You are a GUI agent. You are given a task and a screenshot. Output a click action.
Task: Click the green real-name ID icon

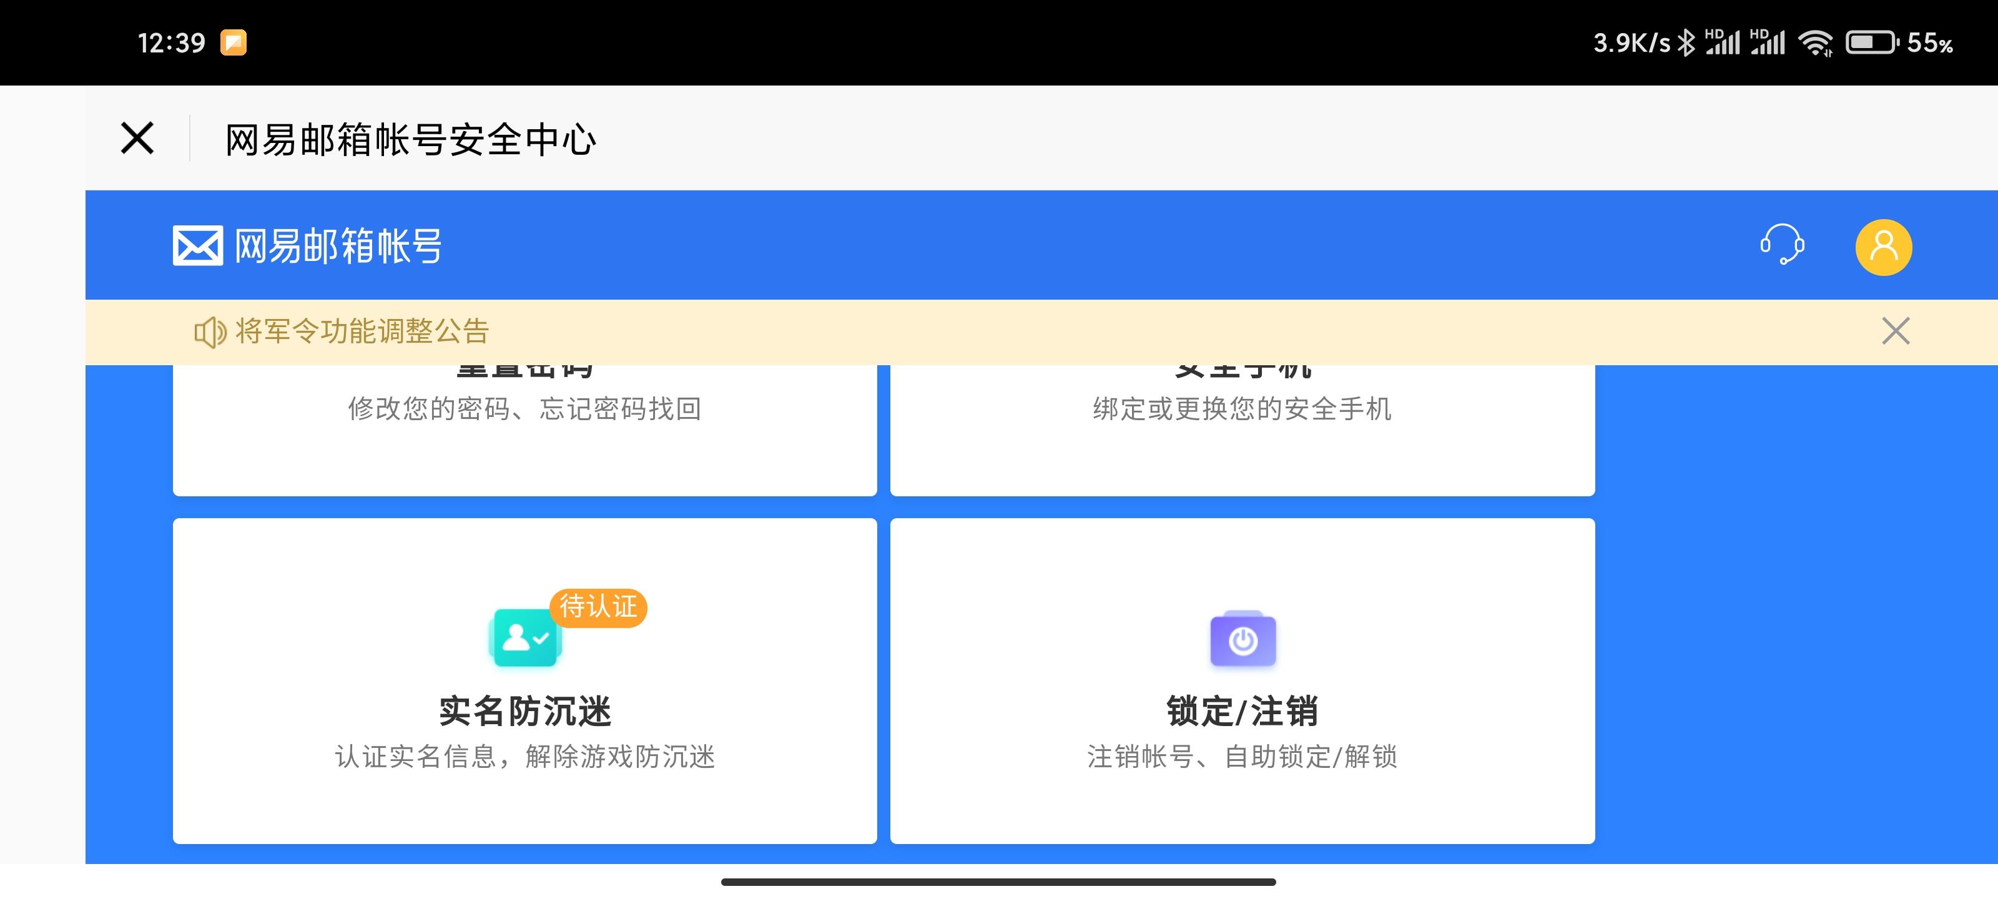(525, 637)
